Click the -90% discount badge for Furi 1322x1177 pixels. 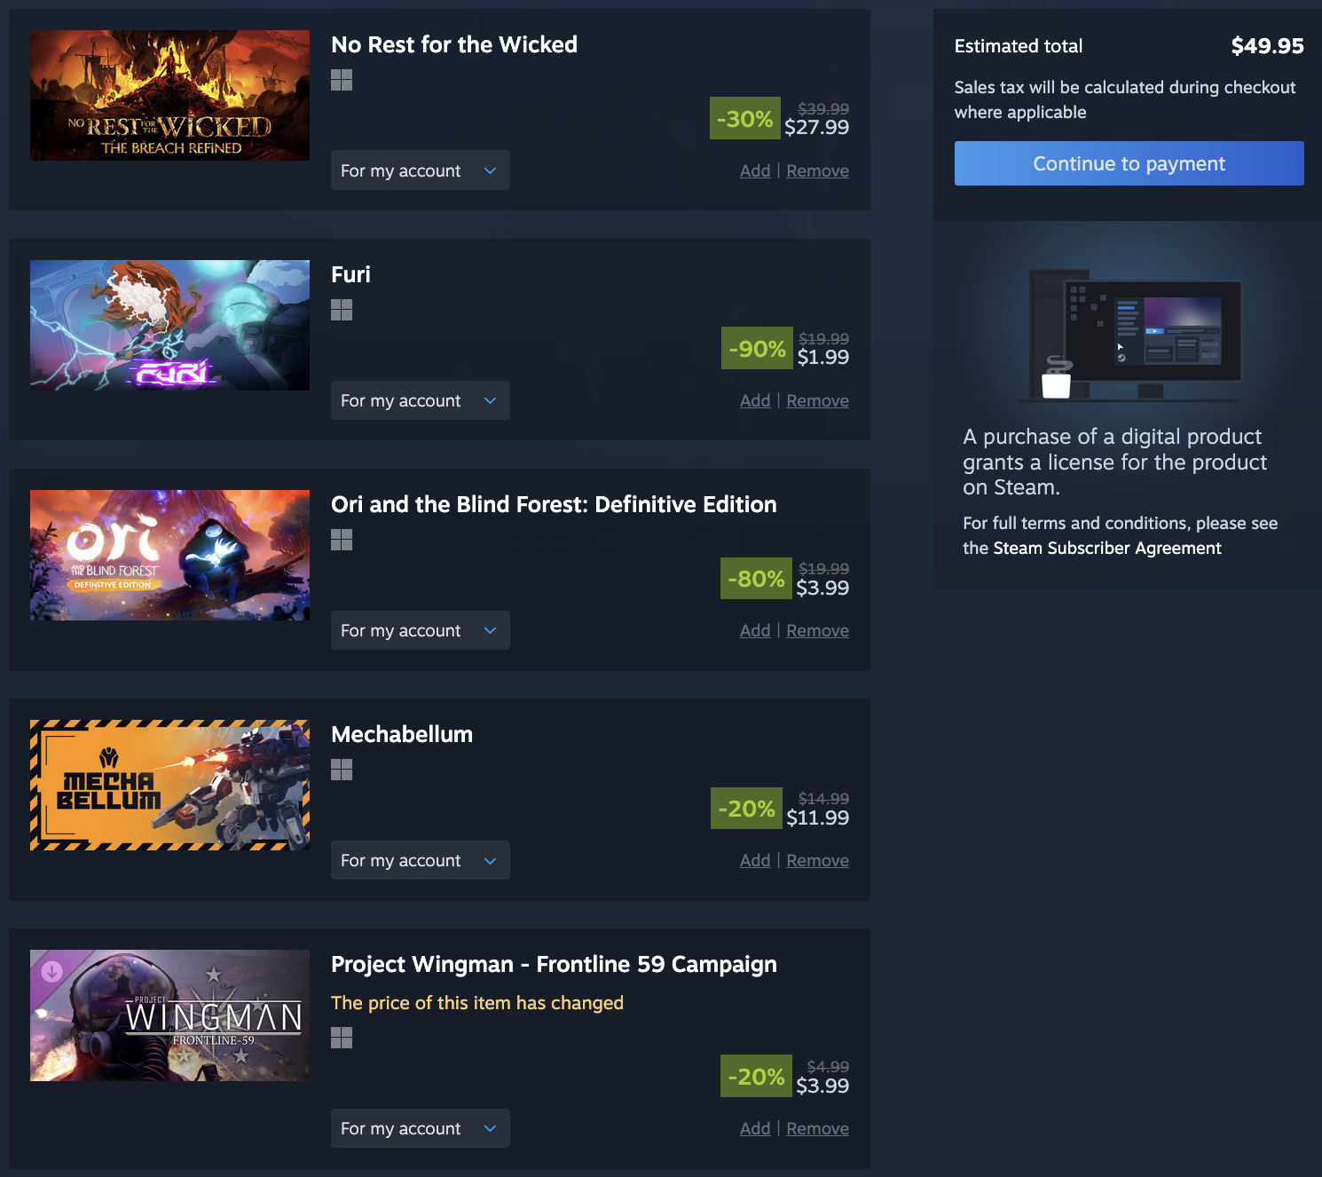757,348
